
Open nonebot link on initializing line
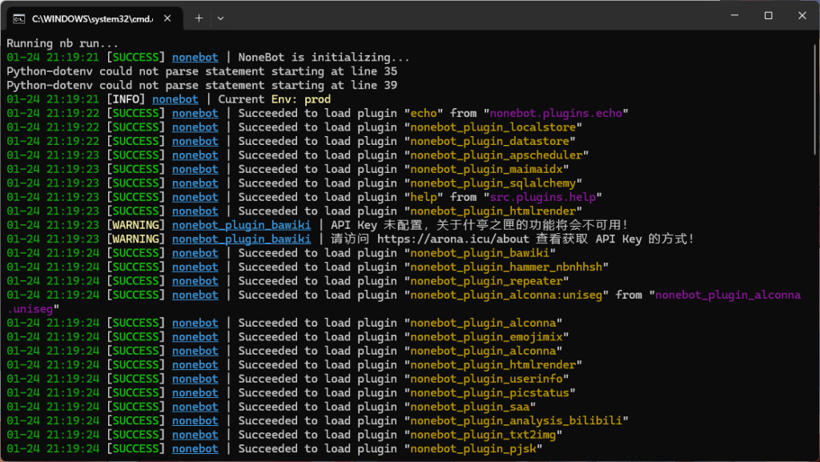[x=195, y=58]
